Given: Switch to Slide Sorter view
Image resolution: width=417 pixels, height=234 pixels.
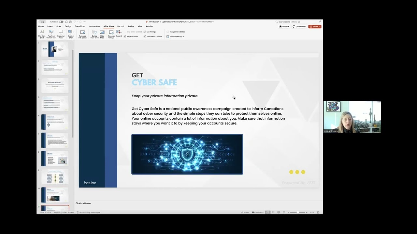Looking at the screenshot, I should click(x=273, y=212).
